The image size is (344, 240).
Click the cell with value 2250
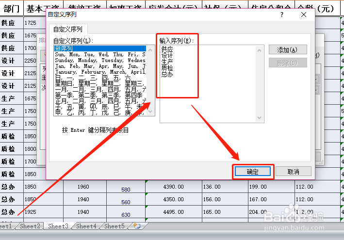[30, 61]
